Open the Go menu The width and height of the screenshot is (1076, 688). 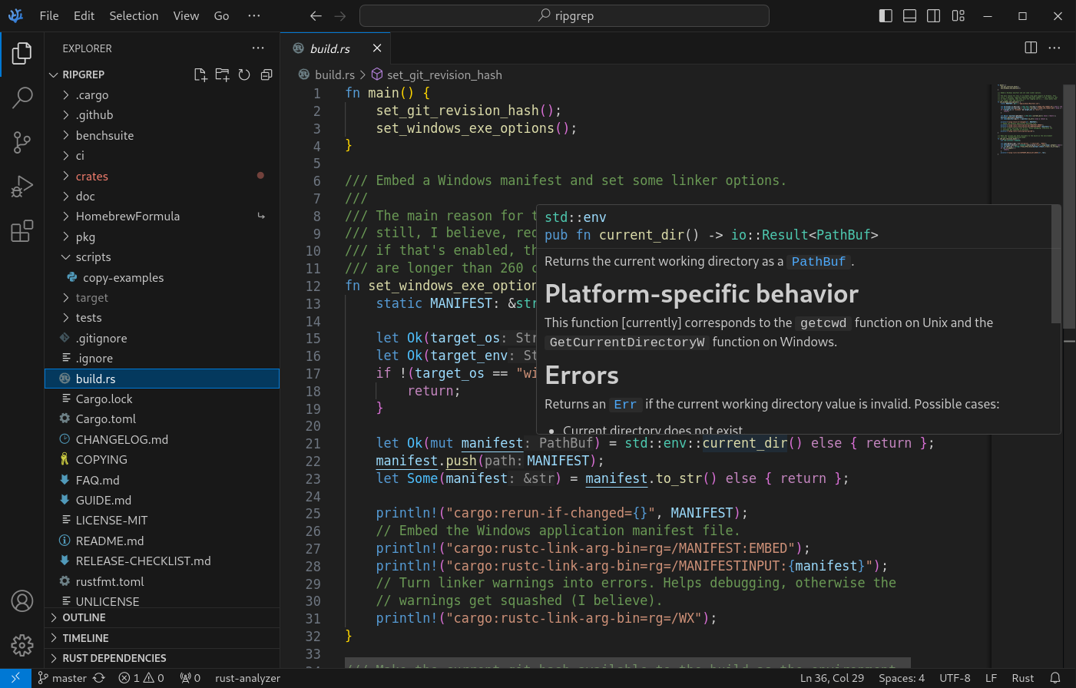click(x=221, y=15)
